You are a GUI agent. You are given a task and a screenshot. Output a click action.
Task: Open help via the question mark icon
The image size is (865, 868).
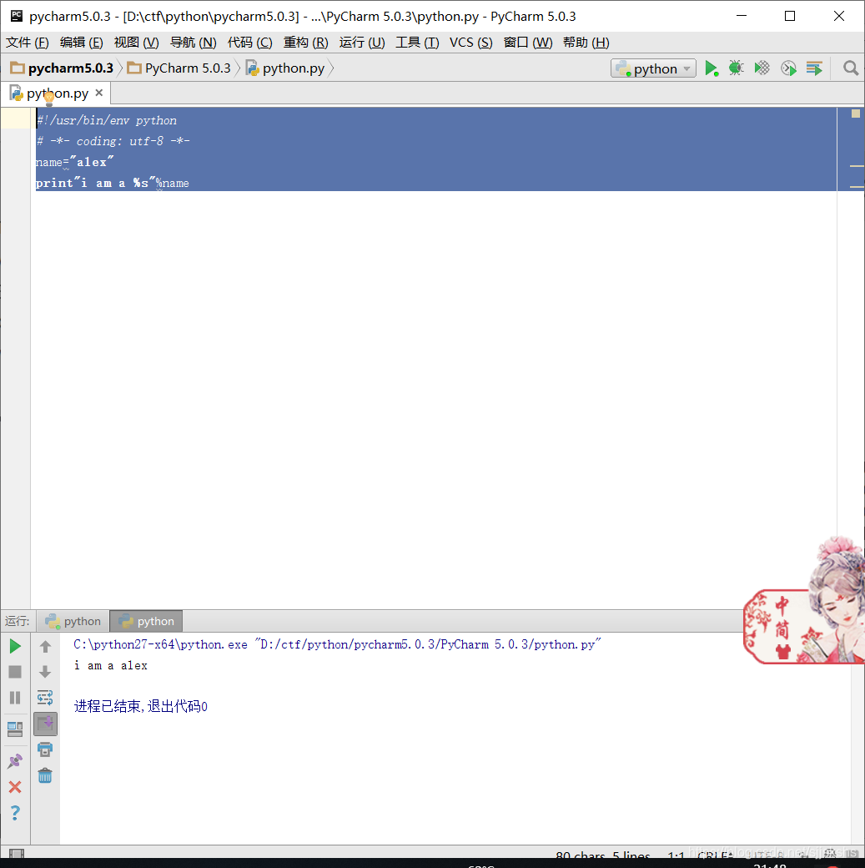coord(15,813)
